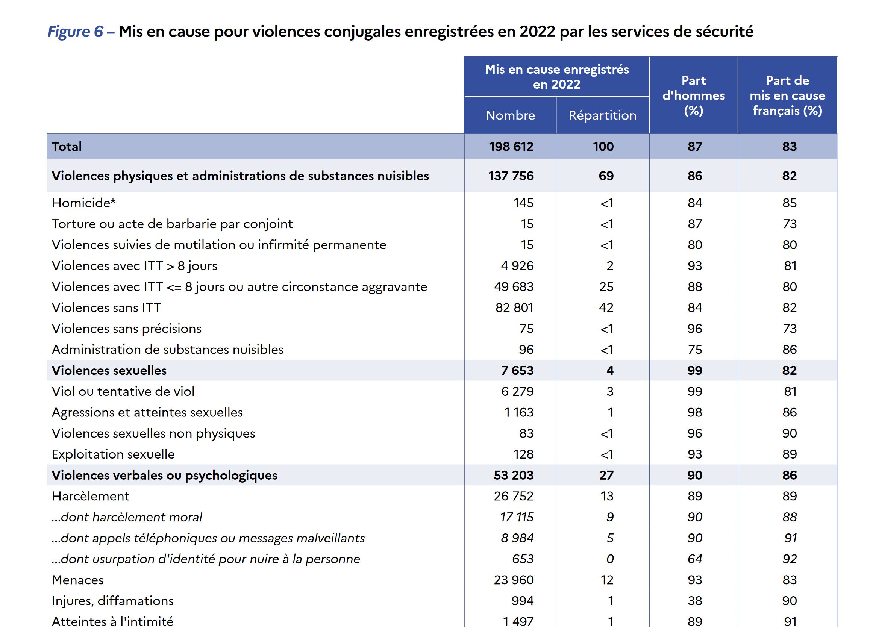Click 'Violences avec ITT <= 8 jours' row label
The width and height of the screenshot is (873, 627).
coord(239,287)
